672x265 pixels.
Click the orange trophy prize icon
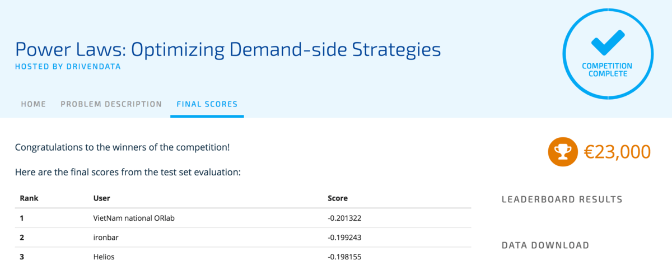coord(562,152)
